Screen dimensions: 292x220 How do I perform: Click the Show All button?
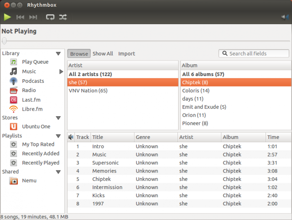[x=103, y=54]
